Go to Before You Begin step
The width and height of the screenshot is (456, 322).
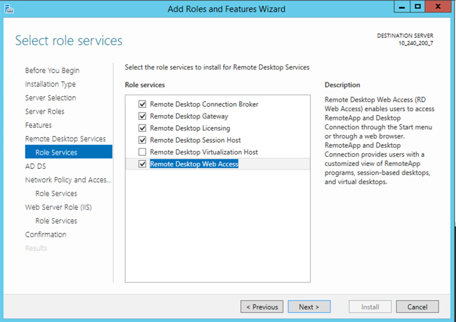(52, 71)
